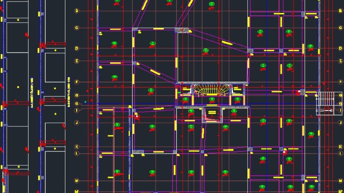Pick the yellow fan-shaped winder staircase
Viewport: 344px width, 193px height.
[x=212, y=90]
